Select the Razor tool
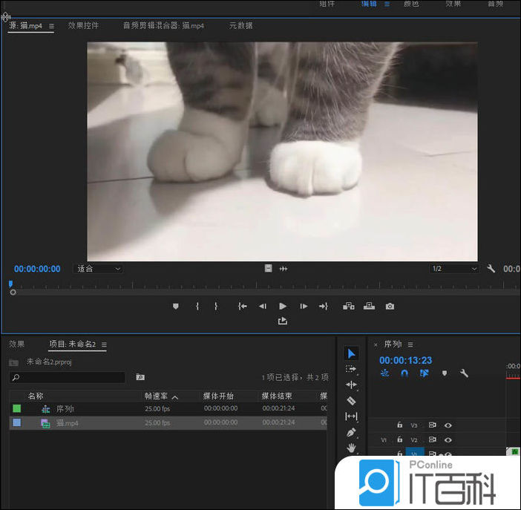 click(x=352, y=400)
